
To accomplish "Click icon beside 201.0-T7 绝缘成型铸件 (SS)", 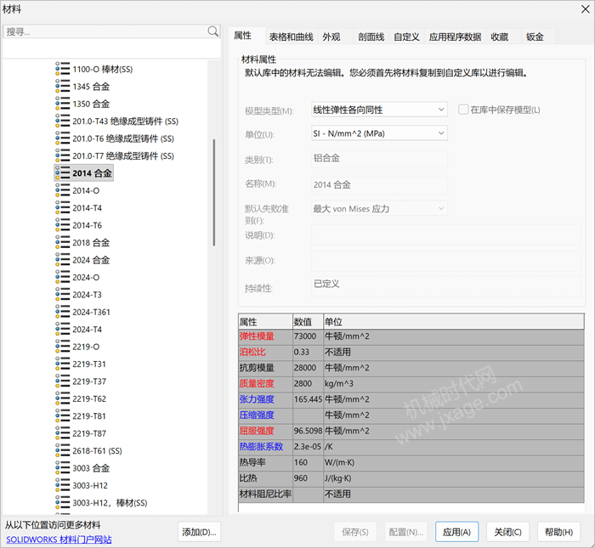I will tap(63, 155).
